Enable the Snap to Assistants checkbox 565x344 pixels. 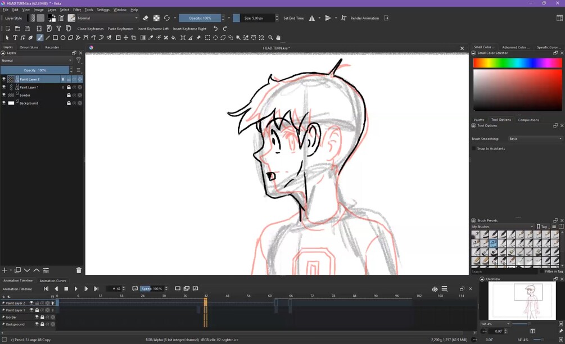[x=473, y=148]
